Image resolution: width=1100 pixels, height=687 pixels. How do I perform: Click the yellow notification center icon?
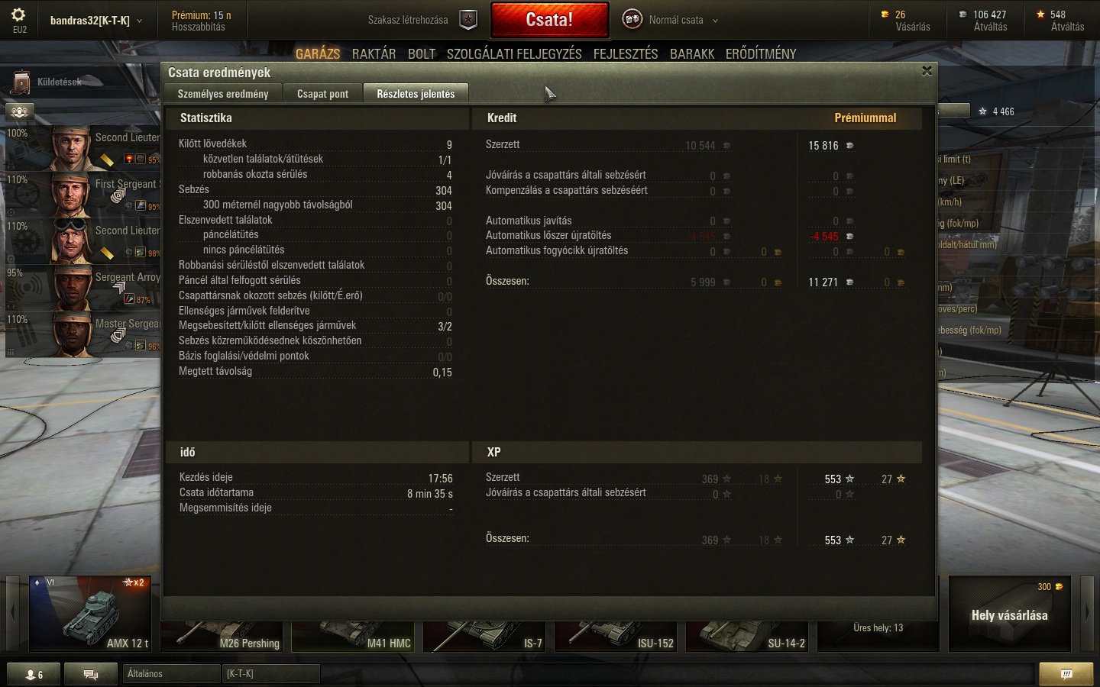tap(1066, 674)
